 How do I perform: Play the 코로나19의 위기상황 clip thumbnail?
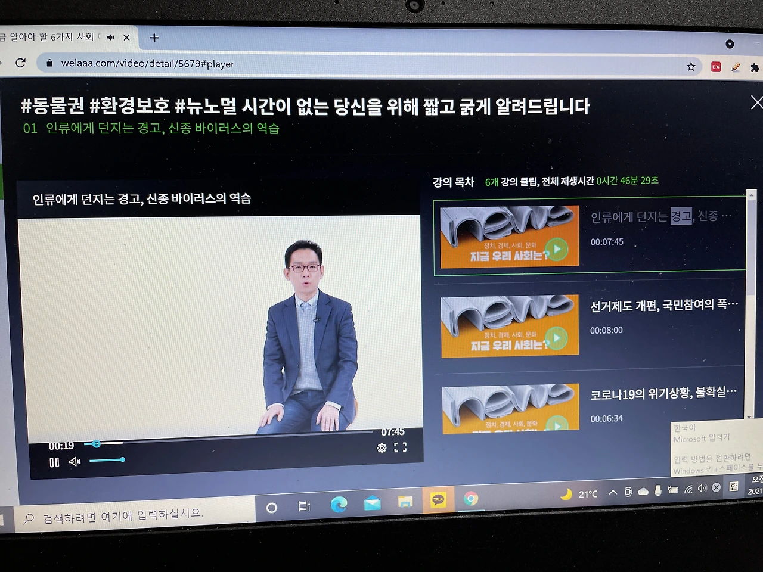pos(511,408)
